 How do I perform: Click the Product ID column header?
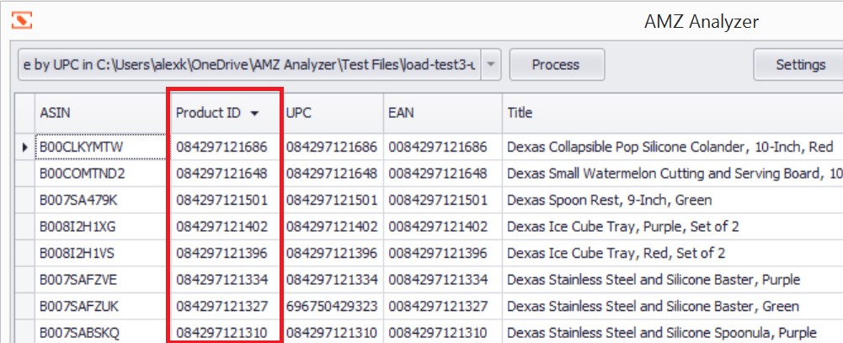pos(225,113)
